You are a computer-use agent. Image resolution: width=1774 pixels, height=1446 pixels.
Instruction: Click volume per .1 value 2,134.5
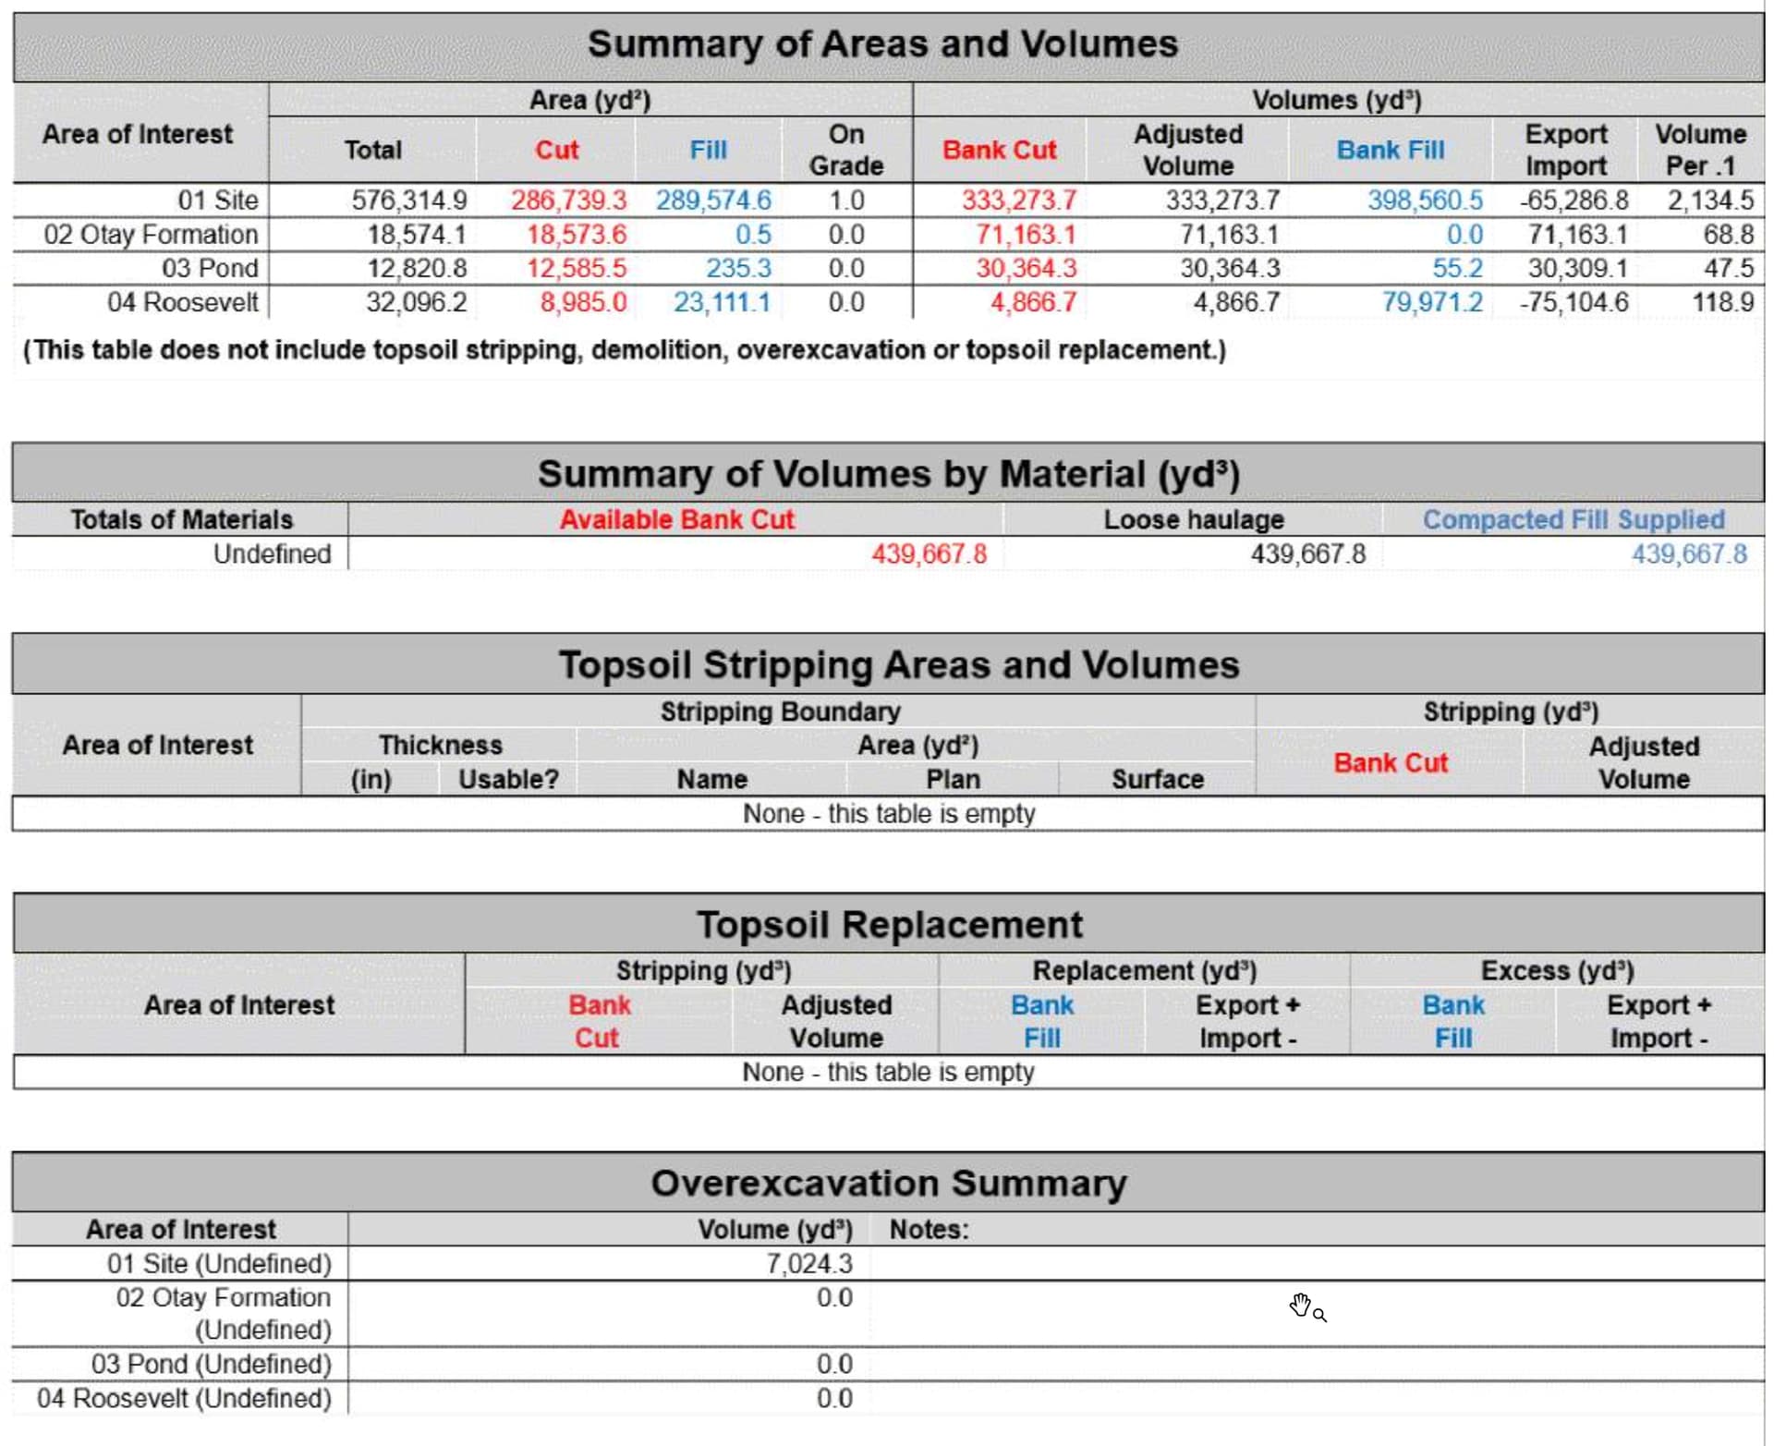(1710, 200)
